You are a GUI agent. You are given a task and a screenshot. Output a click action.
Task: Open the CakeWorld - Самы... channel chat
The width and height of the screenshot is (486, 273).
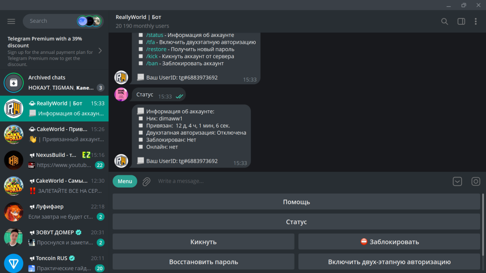click(54, 186)
